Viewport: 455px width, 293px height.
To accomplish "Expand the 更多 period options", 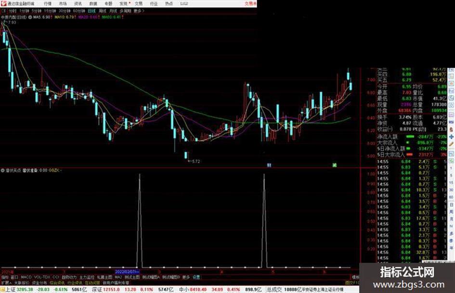I will coord(139,11).
